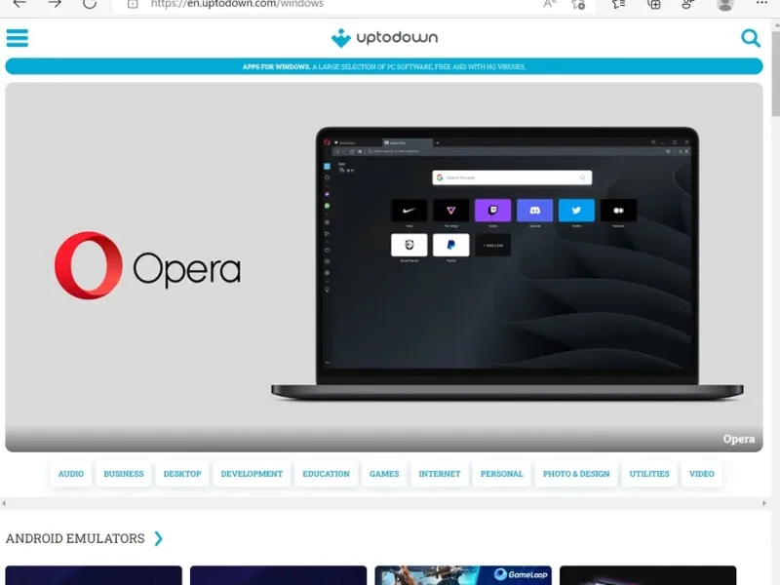This screenshot has width=780, height=585.
Task: Select the EDUCATION category
Action: (x=326, y=474)
